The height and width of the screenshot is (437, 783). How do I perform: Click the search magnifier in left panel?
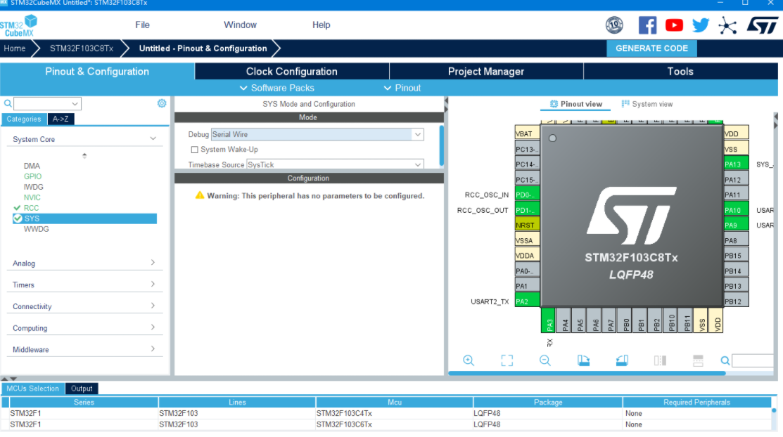point(8,104)
